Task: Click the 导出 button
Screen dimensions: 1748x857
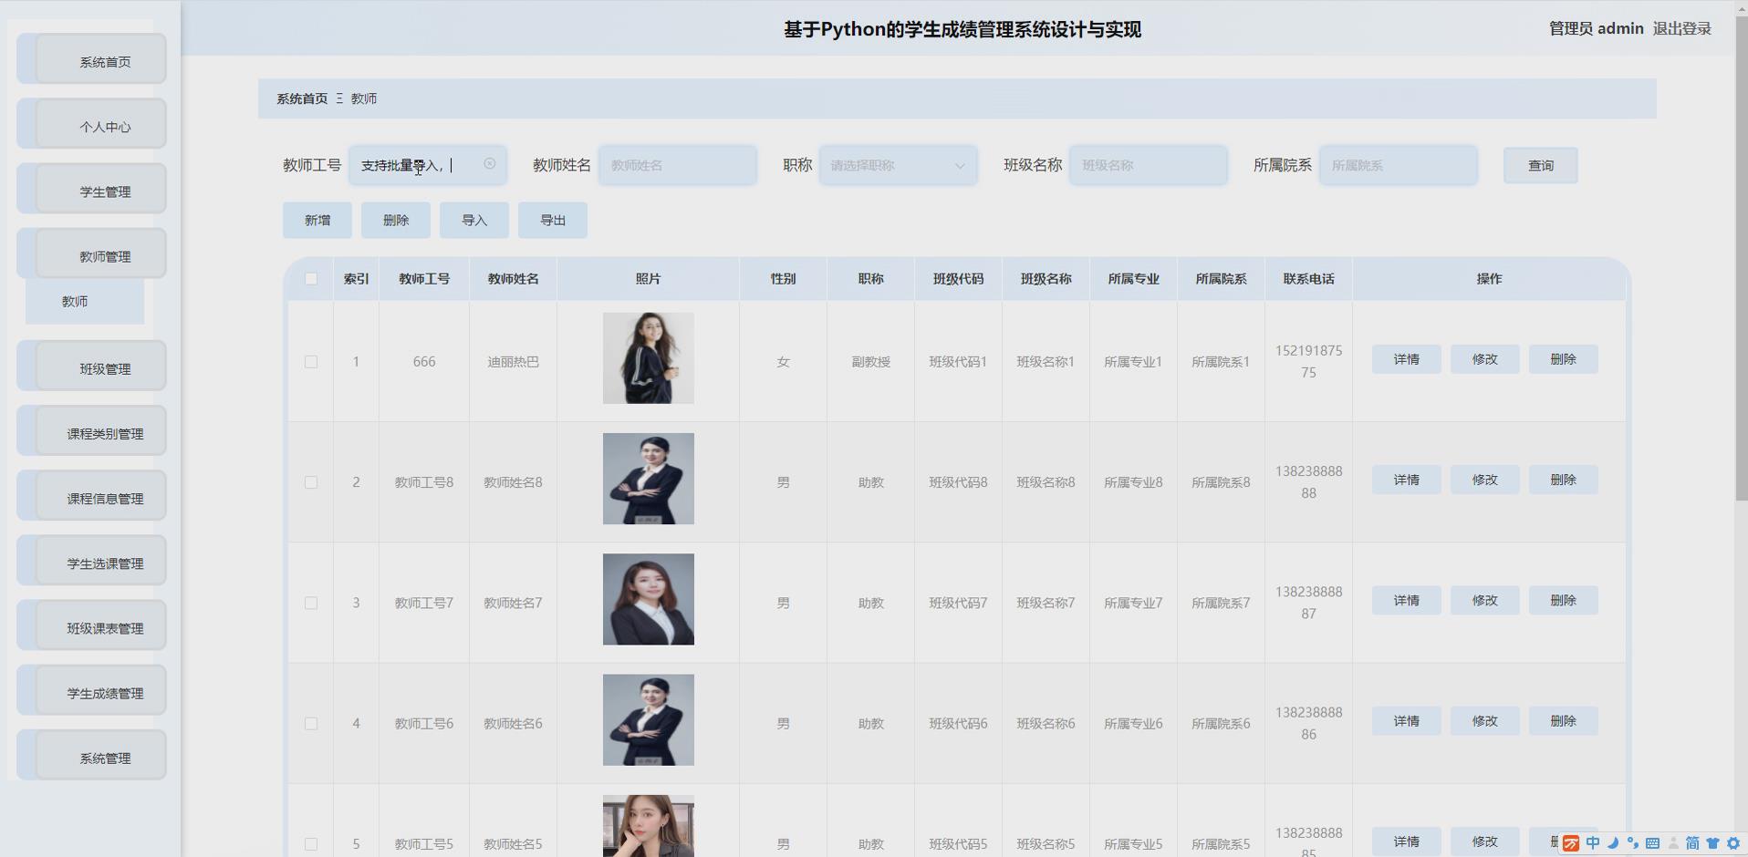Action: tap(553, 220)
